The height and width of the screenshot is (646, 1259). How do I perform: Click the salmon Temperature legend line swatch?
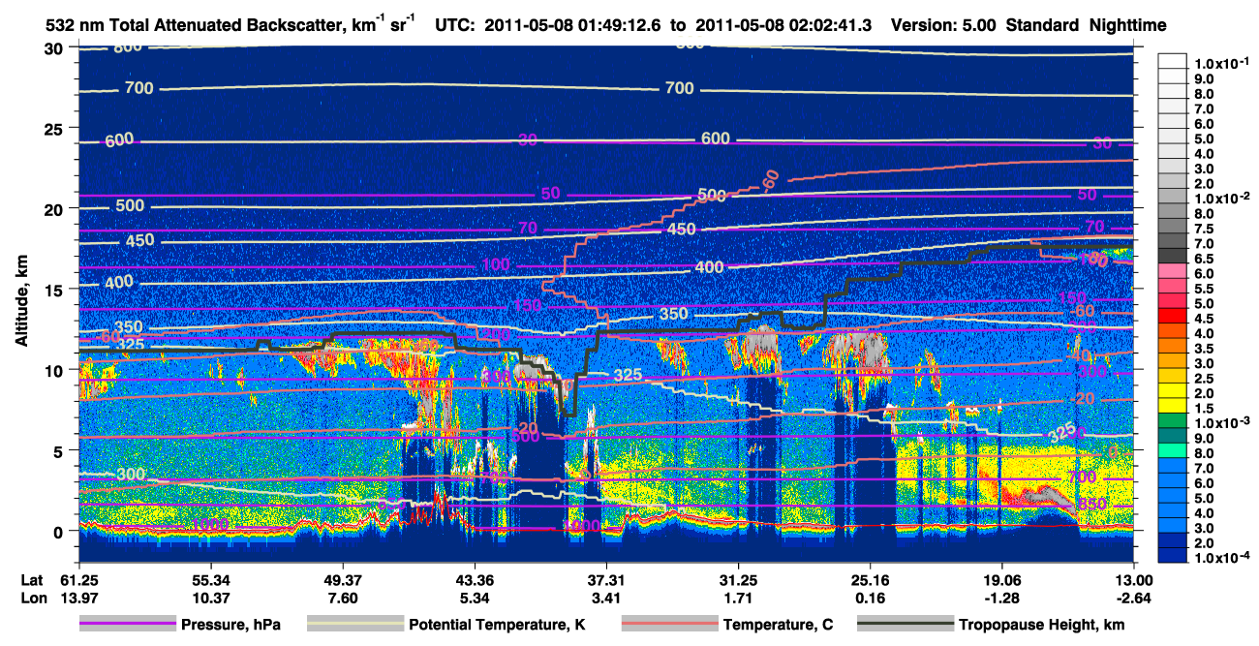tap(668, 625)
